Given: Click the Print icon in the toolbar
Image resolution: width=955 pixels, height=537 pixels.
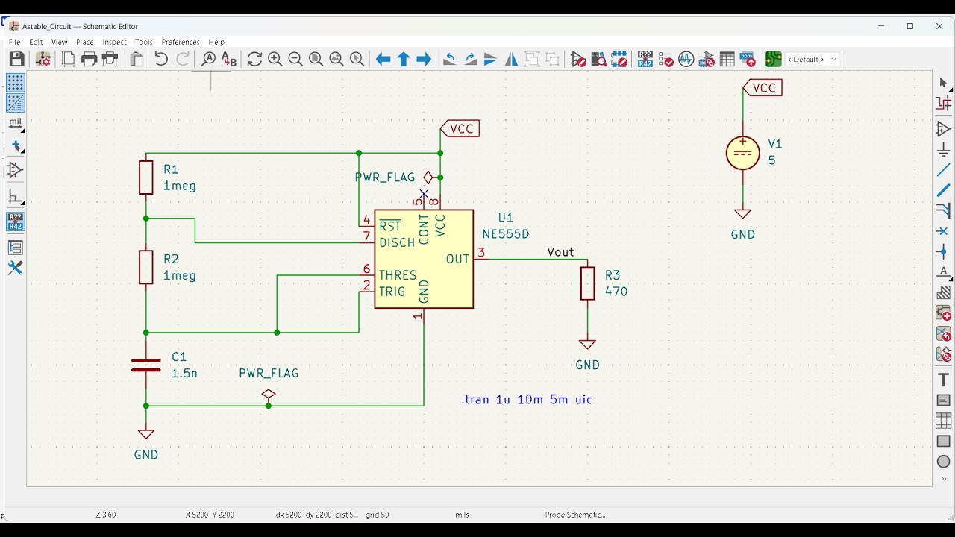Looking at the screenshot, I should [90, 59].
